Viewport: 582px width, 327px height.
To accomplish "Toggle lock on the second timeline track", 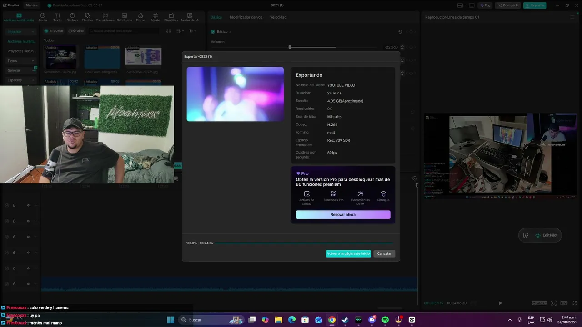I will click(x=14, y=221).
